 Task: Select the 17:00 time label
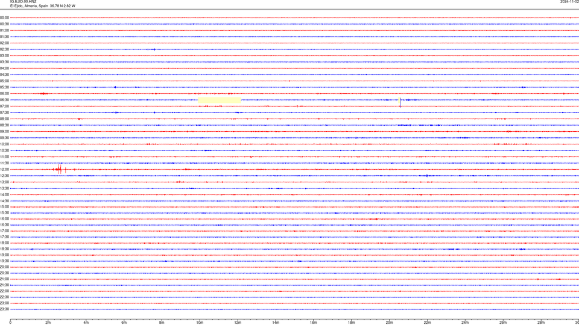[4, 231]
